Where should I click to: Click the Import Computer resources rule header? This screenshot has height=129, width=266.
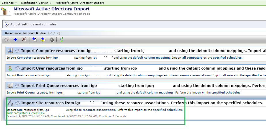click(136, 51)
